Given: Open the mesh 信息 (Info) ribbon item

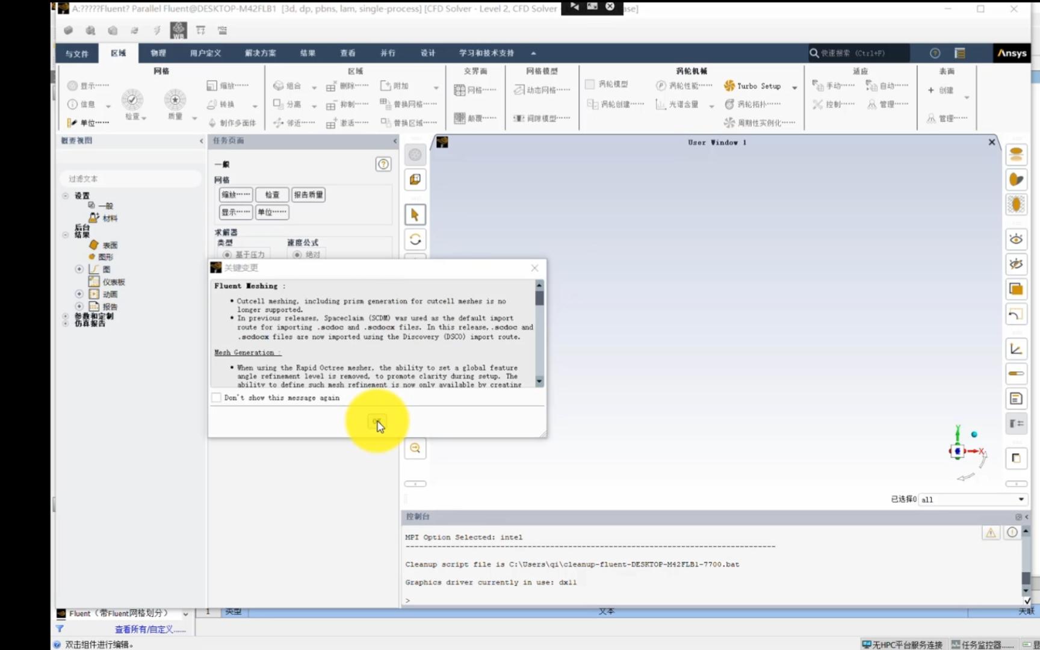Looking at the screenshot, I should pos(82,104).
